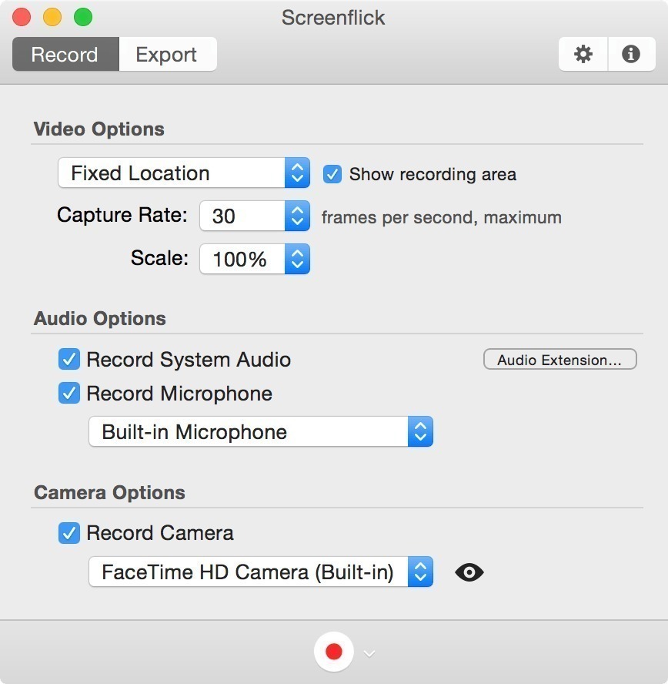Viewport: 668px width, 684px height.
Task: Disable Record Camera
Action: 68,533
